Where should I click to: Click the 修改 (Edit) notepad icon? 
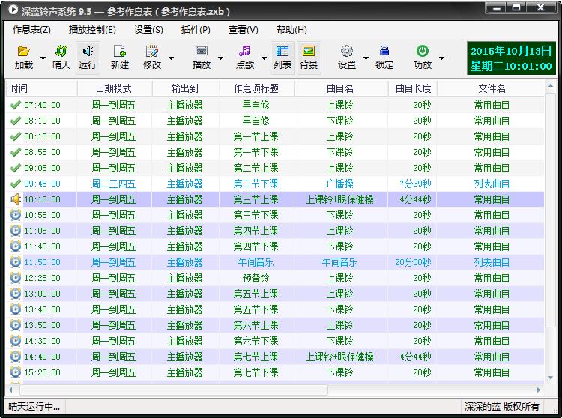[x=152, y=52]
